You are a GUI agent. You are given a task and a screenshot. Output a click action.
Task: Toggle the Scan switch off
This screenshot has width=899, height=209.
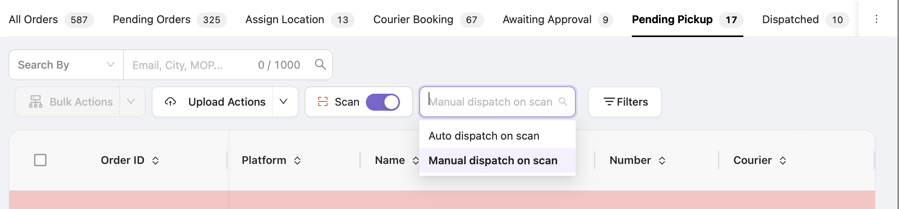[383, 102]
